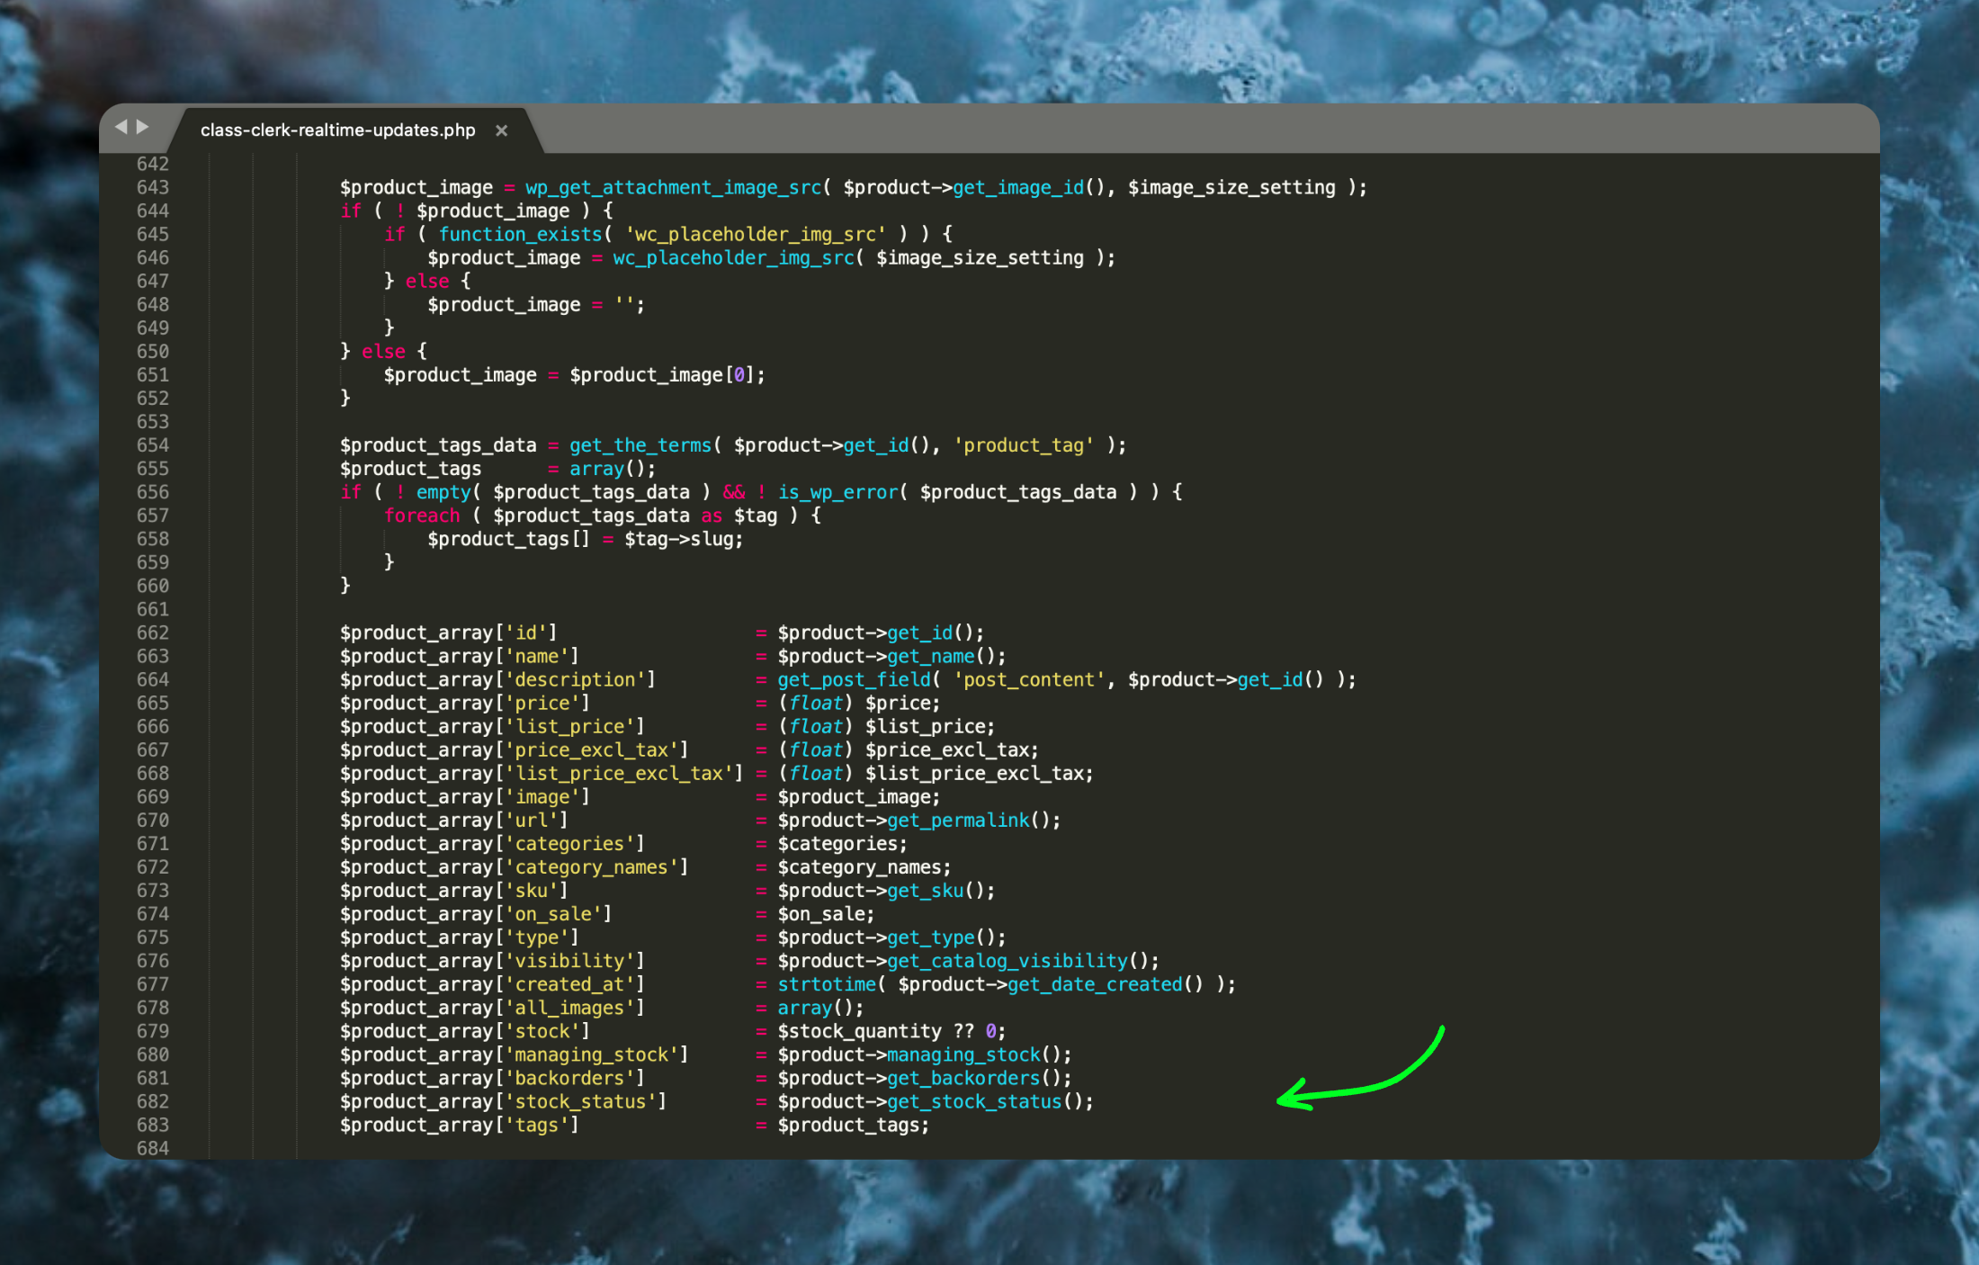Place cursor on 'list_price_excl_tax' array key
Image resolution: width=1979 pixels, height=1265 pixels.
pyautogui.click(x=619, y=774)
